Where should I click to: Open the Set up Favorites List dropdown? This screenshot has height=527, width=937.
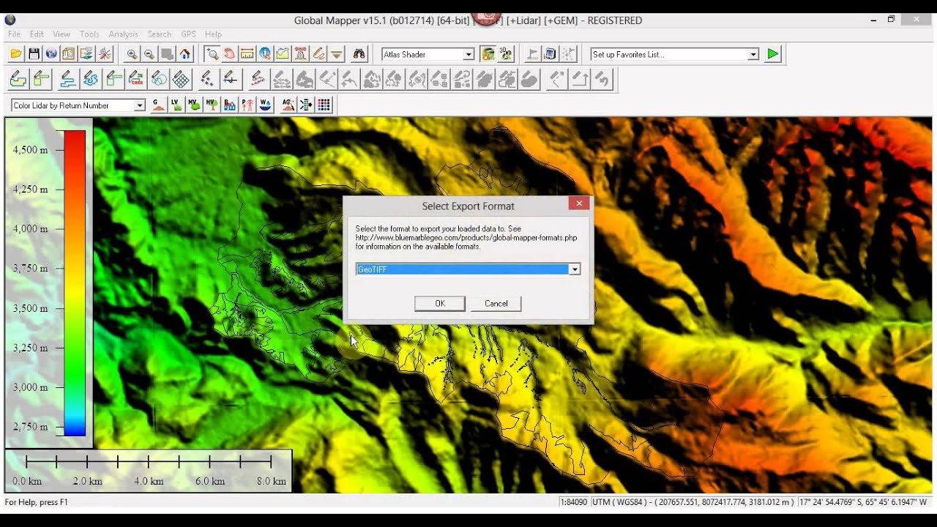click(x=753, y=53)
